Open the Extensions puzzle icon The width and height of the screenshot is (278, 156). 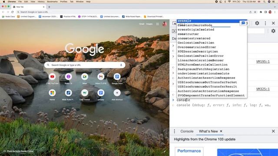pos(261,12)
